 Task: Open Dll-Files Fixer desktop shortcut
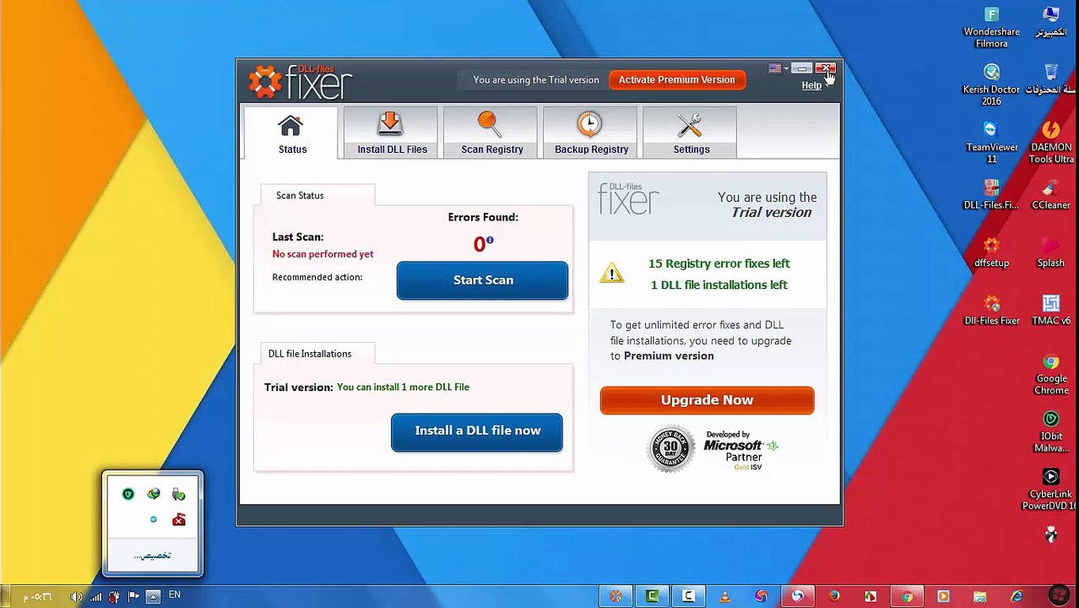point(991,309)
